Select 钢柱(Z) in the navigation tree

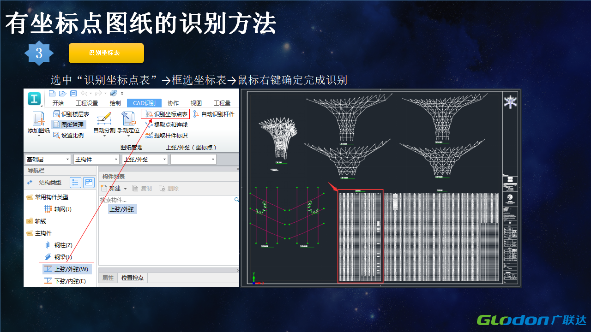tap(58, 245)
